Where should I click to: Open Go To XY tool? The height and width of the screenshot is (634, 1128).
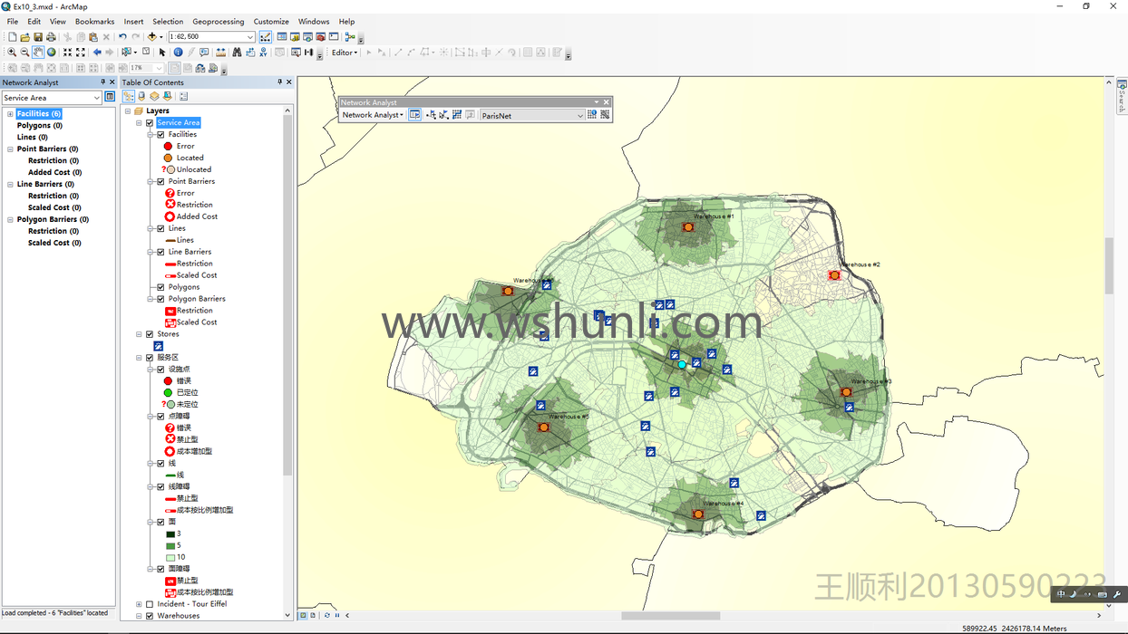[263, 53]
